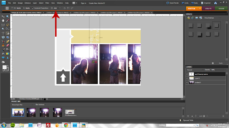Select the Gradient tool
This screenshot has width=229, height=128.
(8, 54)
